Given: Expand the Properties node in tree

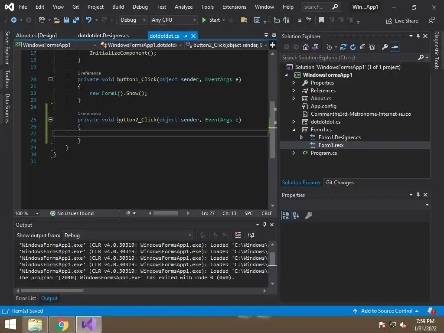Looking at the screenshot, I should (x=294, y=83).
